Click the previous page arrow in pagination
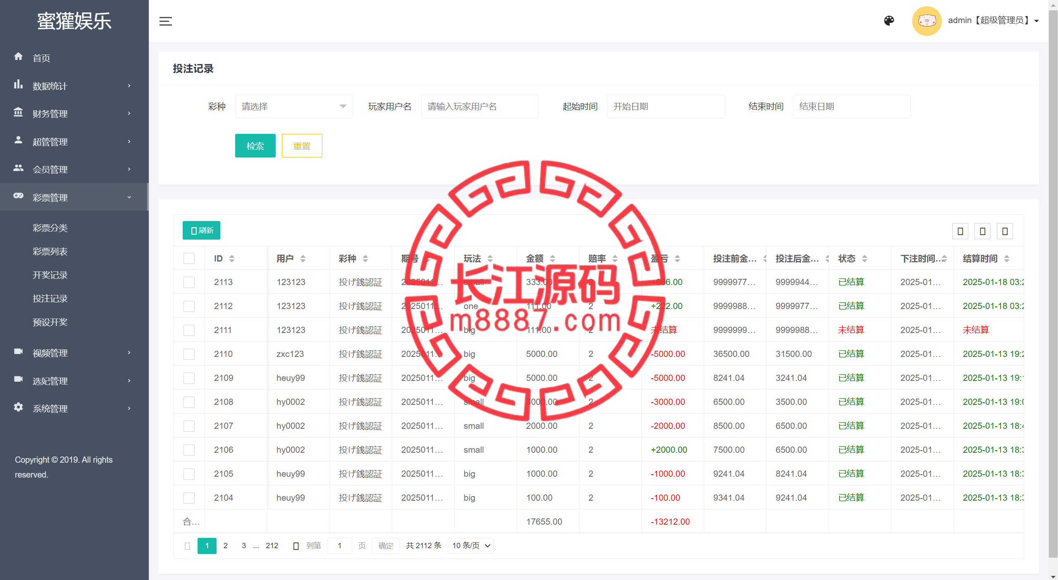Image resolution: width=1058 pixels, height=580 pixels. click(187, 546)
